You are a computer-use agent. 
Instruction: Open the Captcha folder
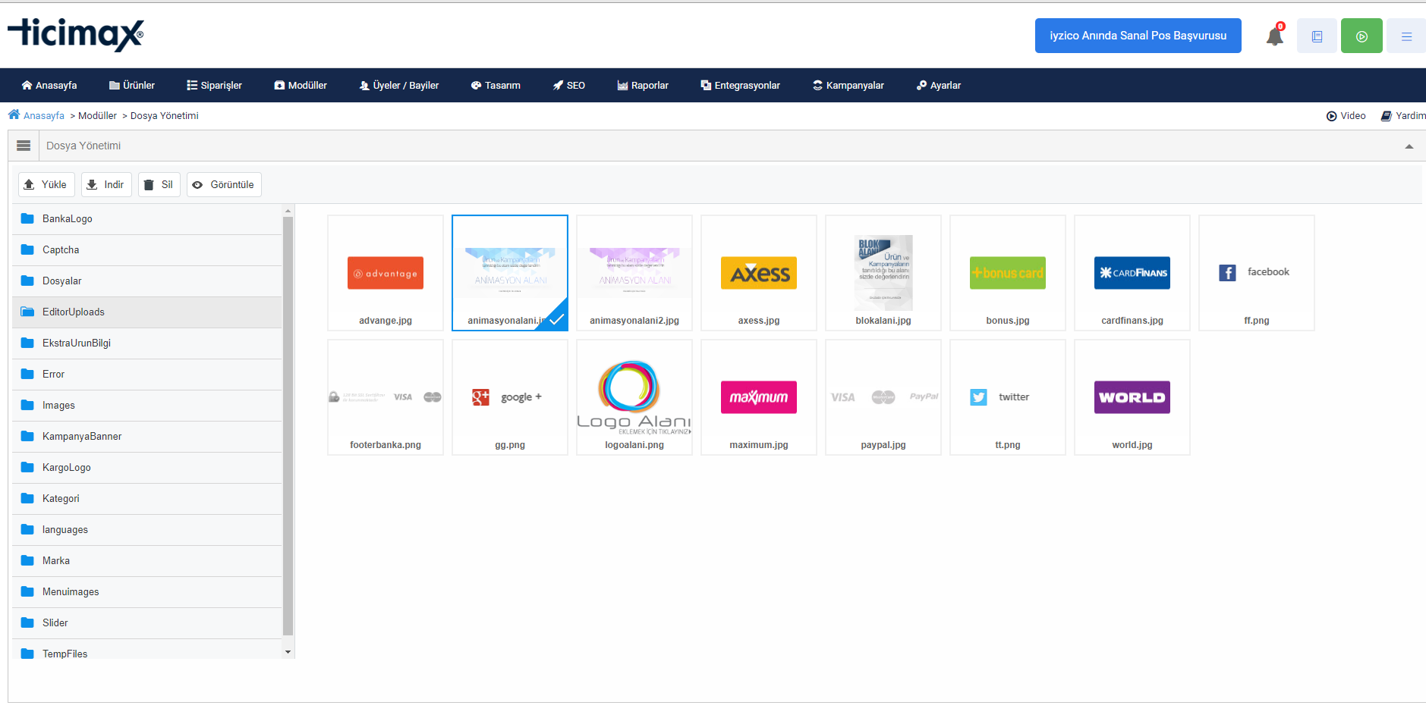pyautogui.click(x=147, y=249)
